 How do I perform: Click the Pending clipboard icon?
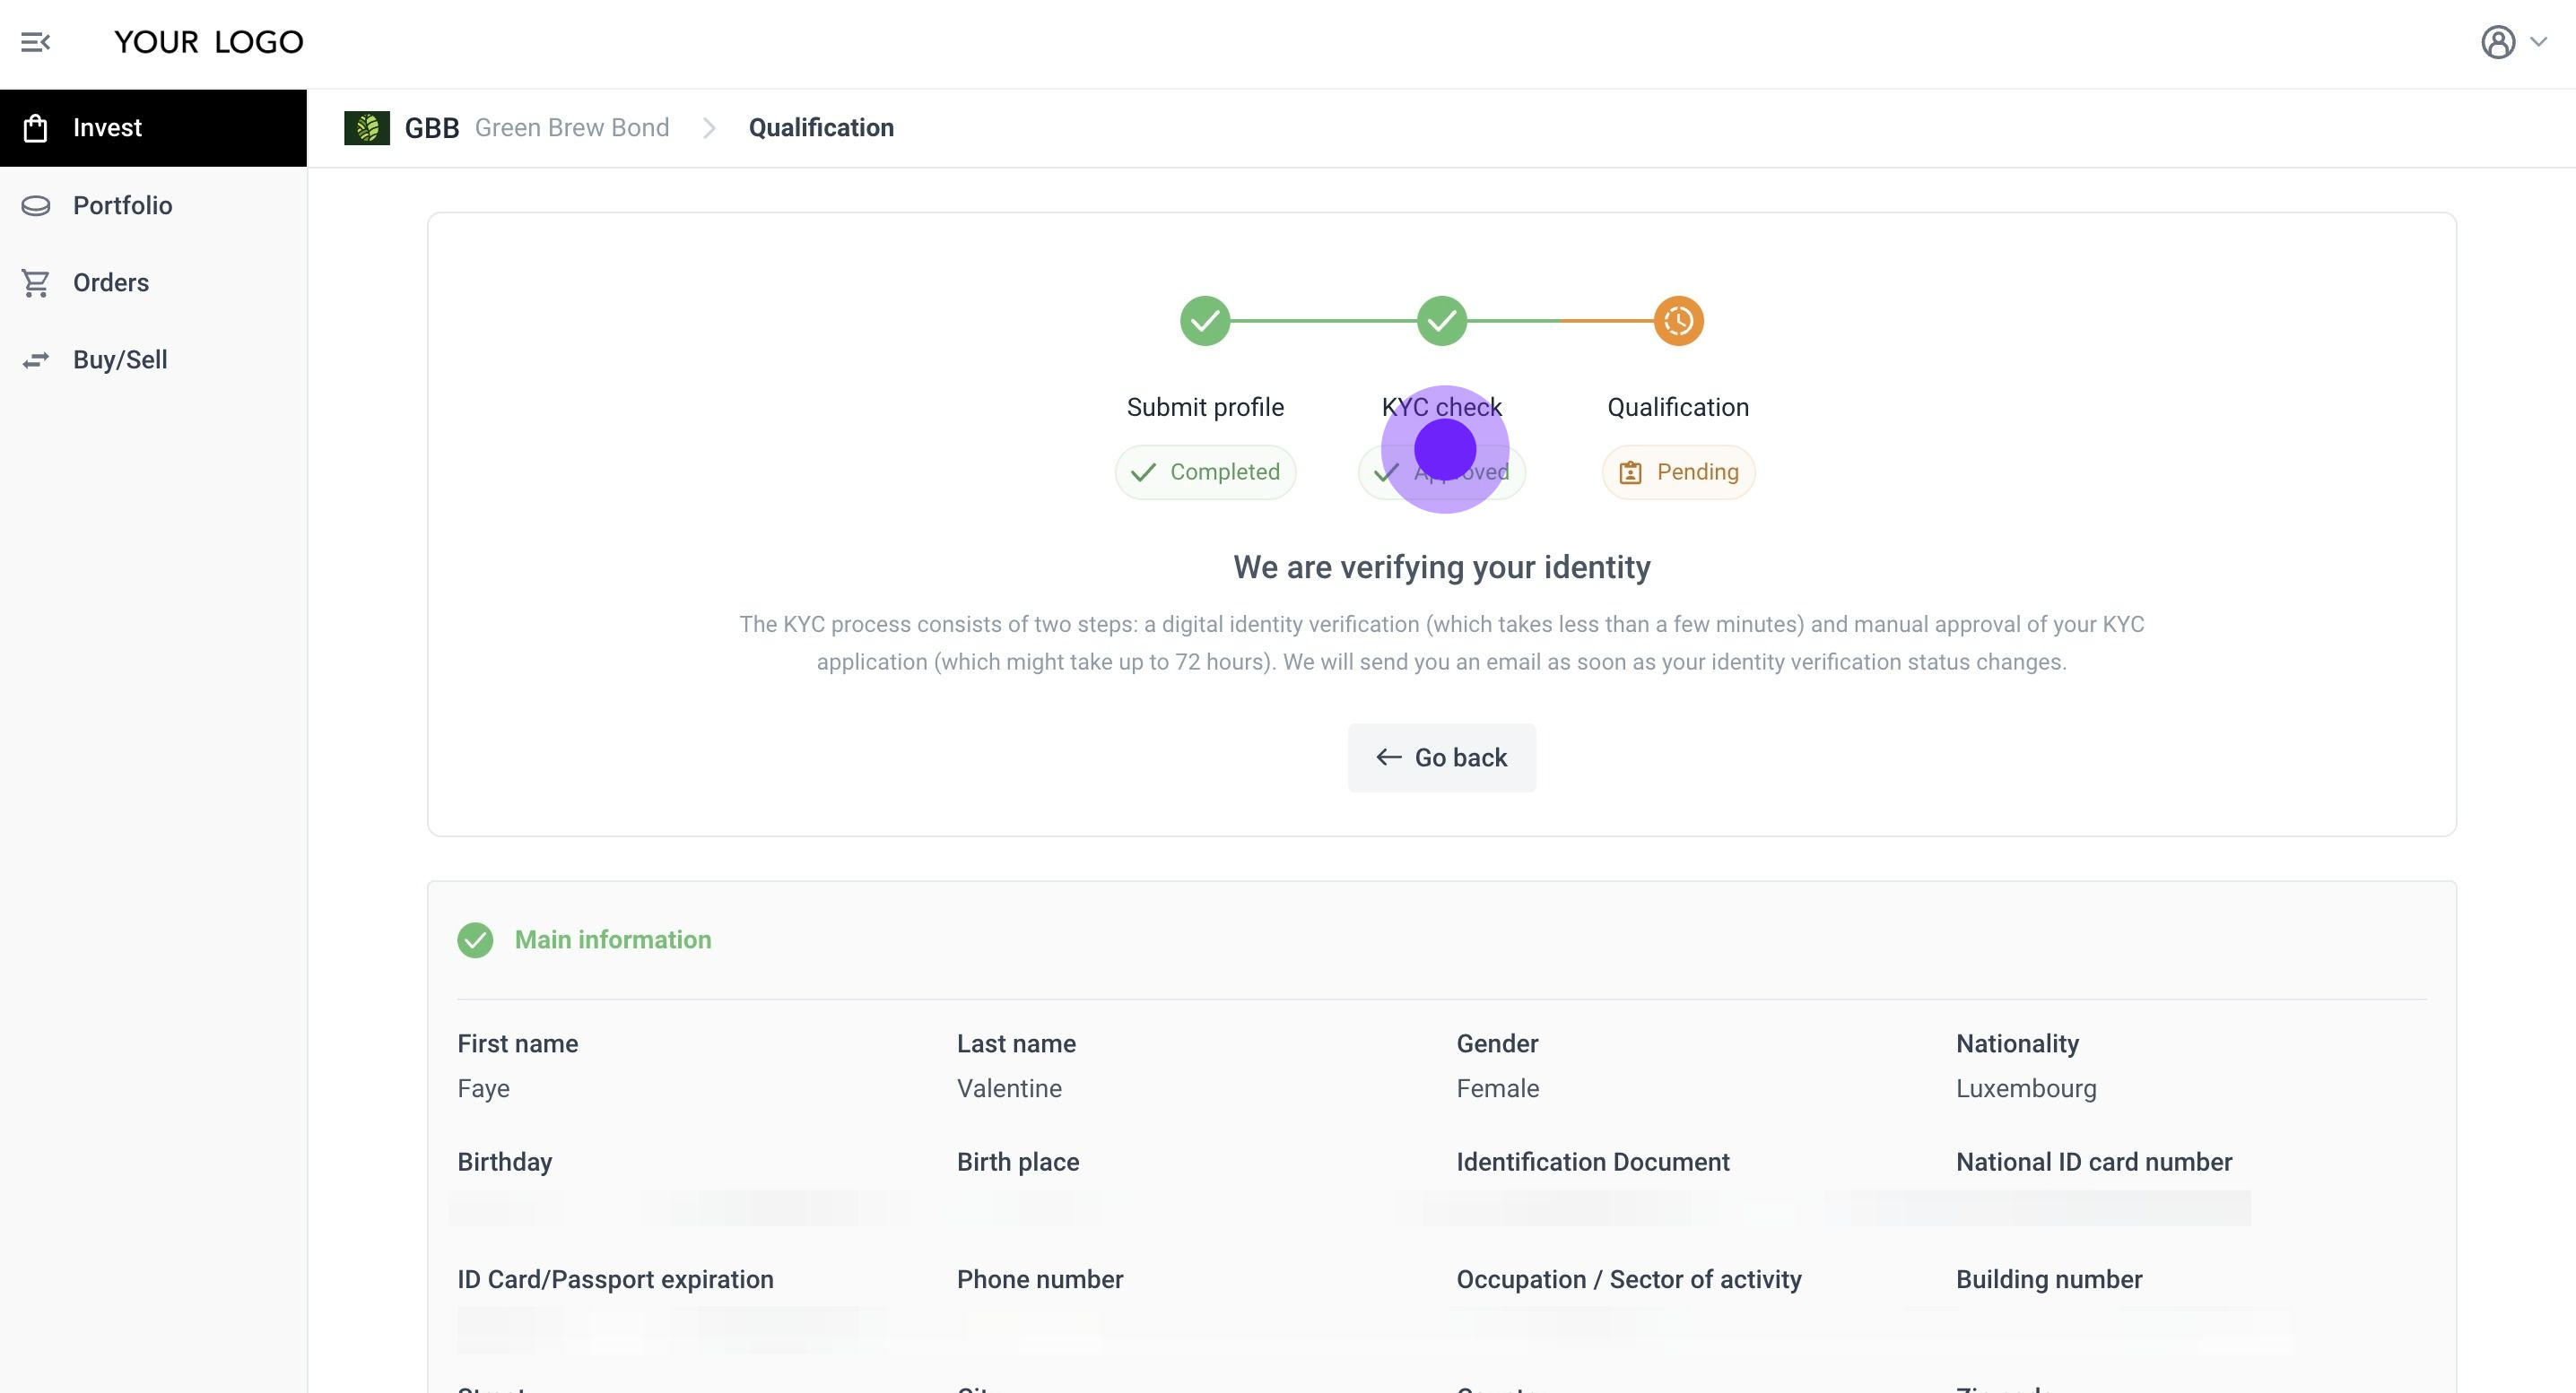coord(1630,472)
